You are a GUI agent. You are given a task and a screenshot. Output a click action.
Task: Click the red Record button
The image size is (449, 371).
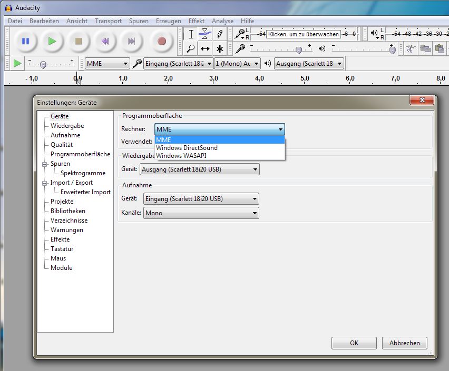[162, 41]
